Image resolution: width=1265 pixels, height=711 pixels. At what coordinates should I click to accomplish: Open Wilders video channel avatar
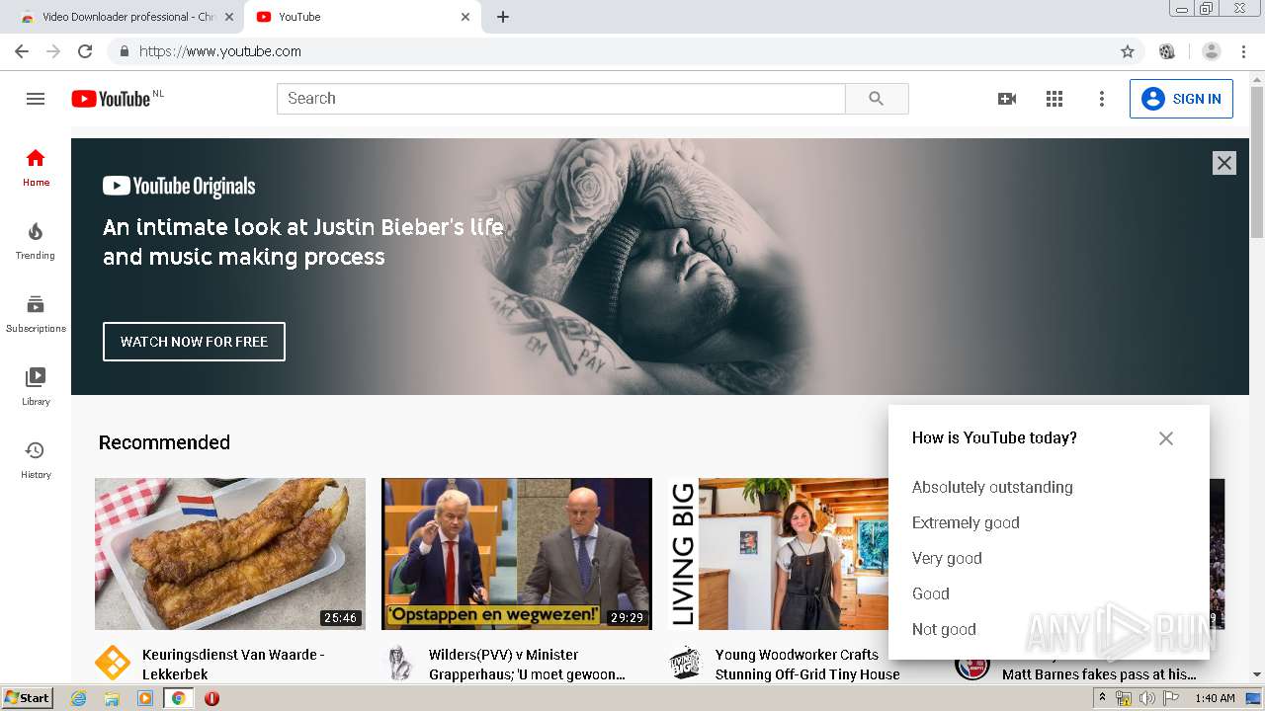coord(399,663)
